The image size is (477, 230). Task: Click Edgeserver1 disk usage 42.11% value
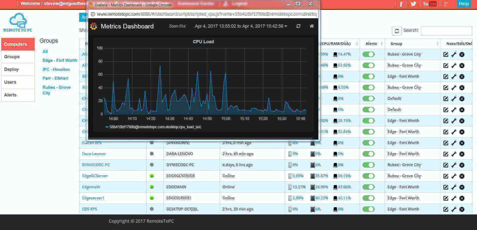[344, 198]
